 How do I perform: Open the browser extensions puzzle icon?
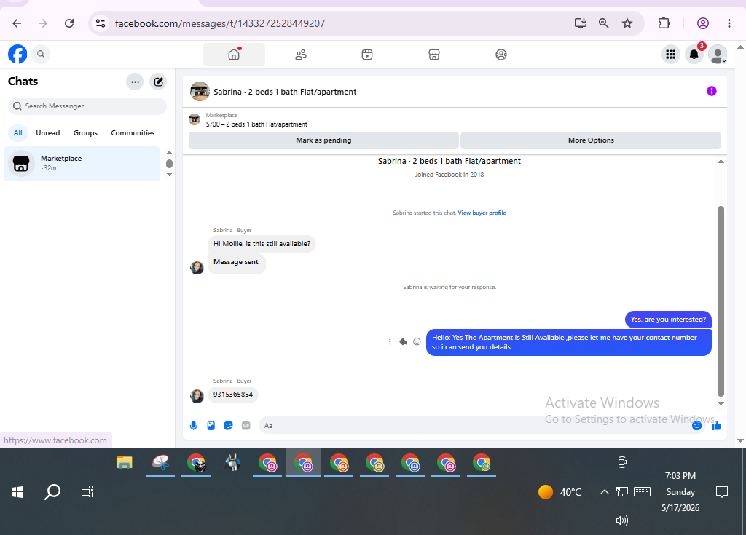tap(664, 23)
